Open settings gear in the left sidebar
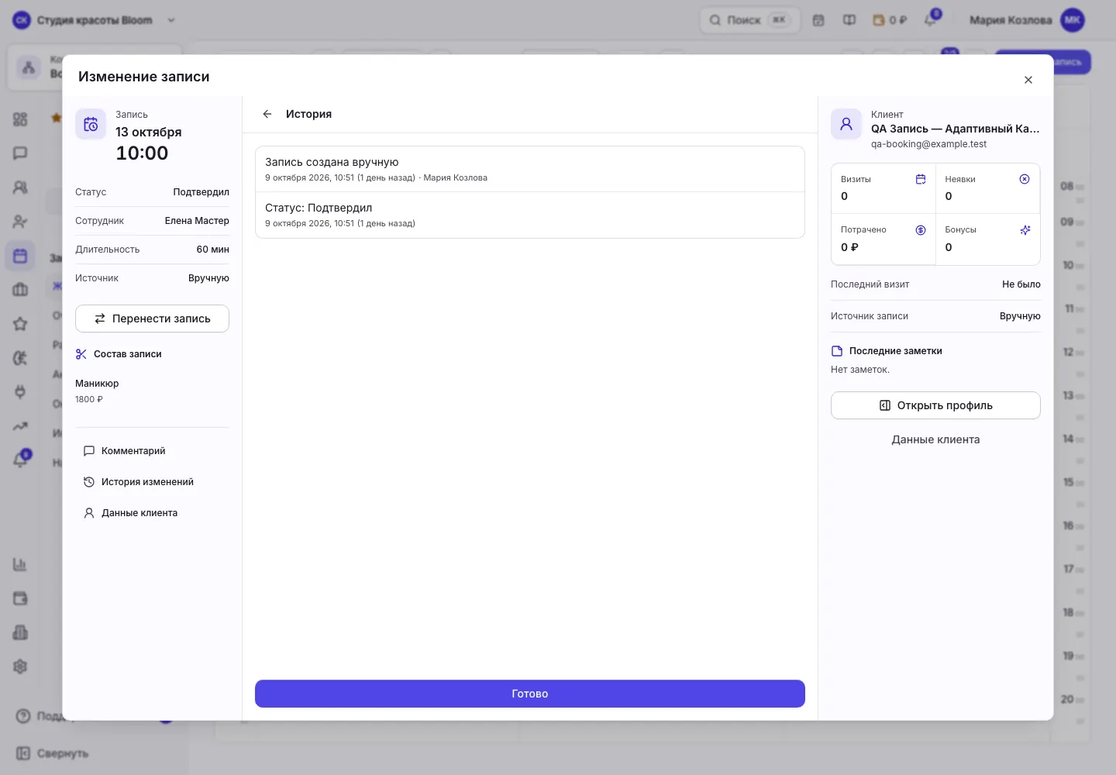Image resolution: width=1116 pixels, height=775 pixels. (x=20, y=666)
